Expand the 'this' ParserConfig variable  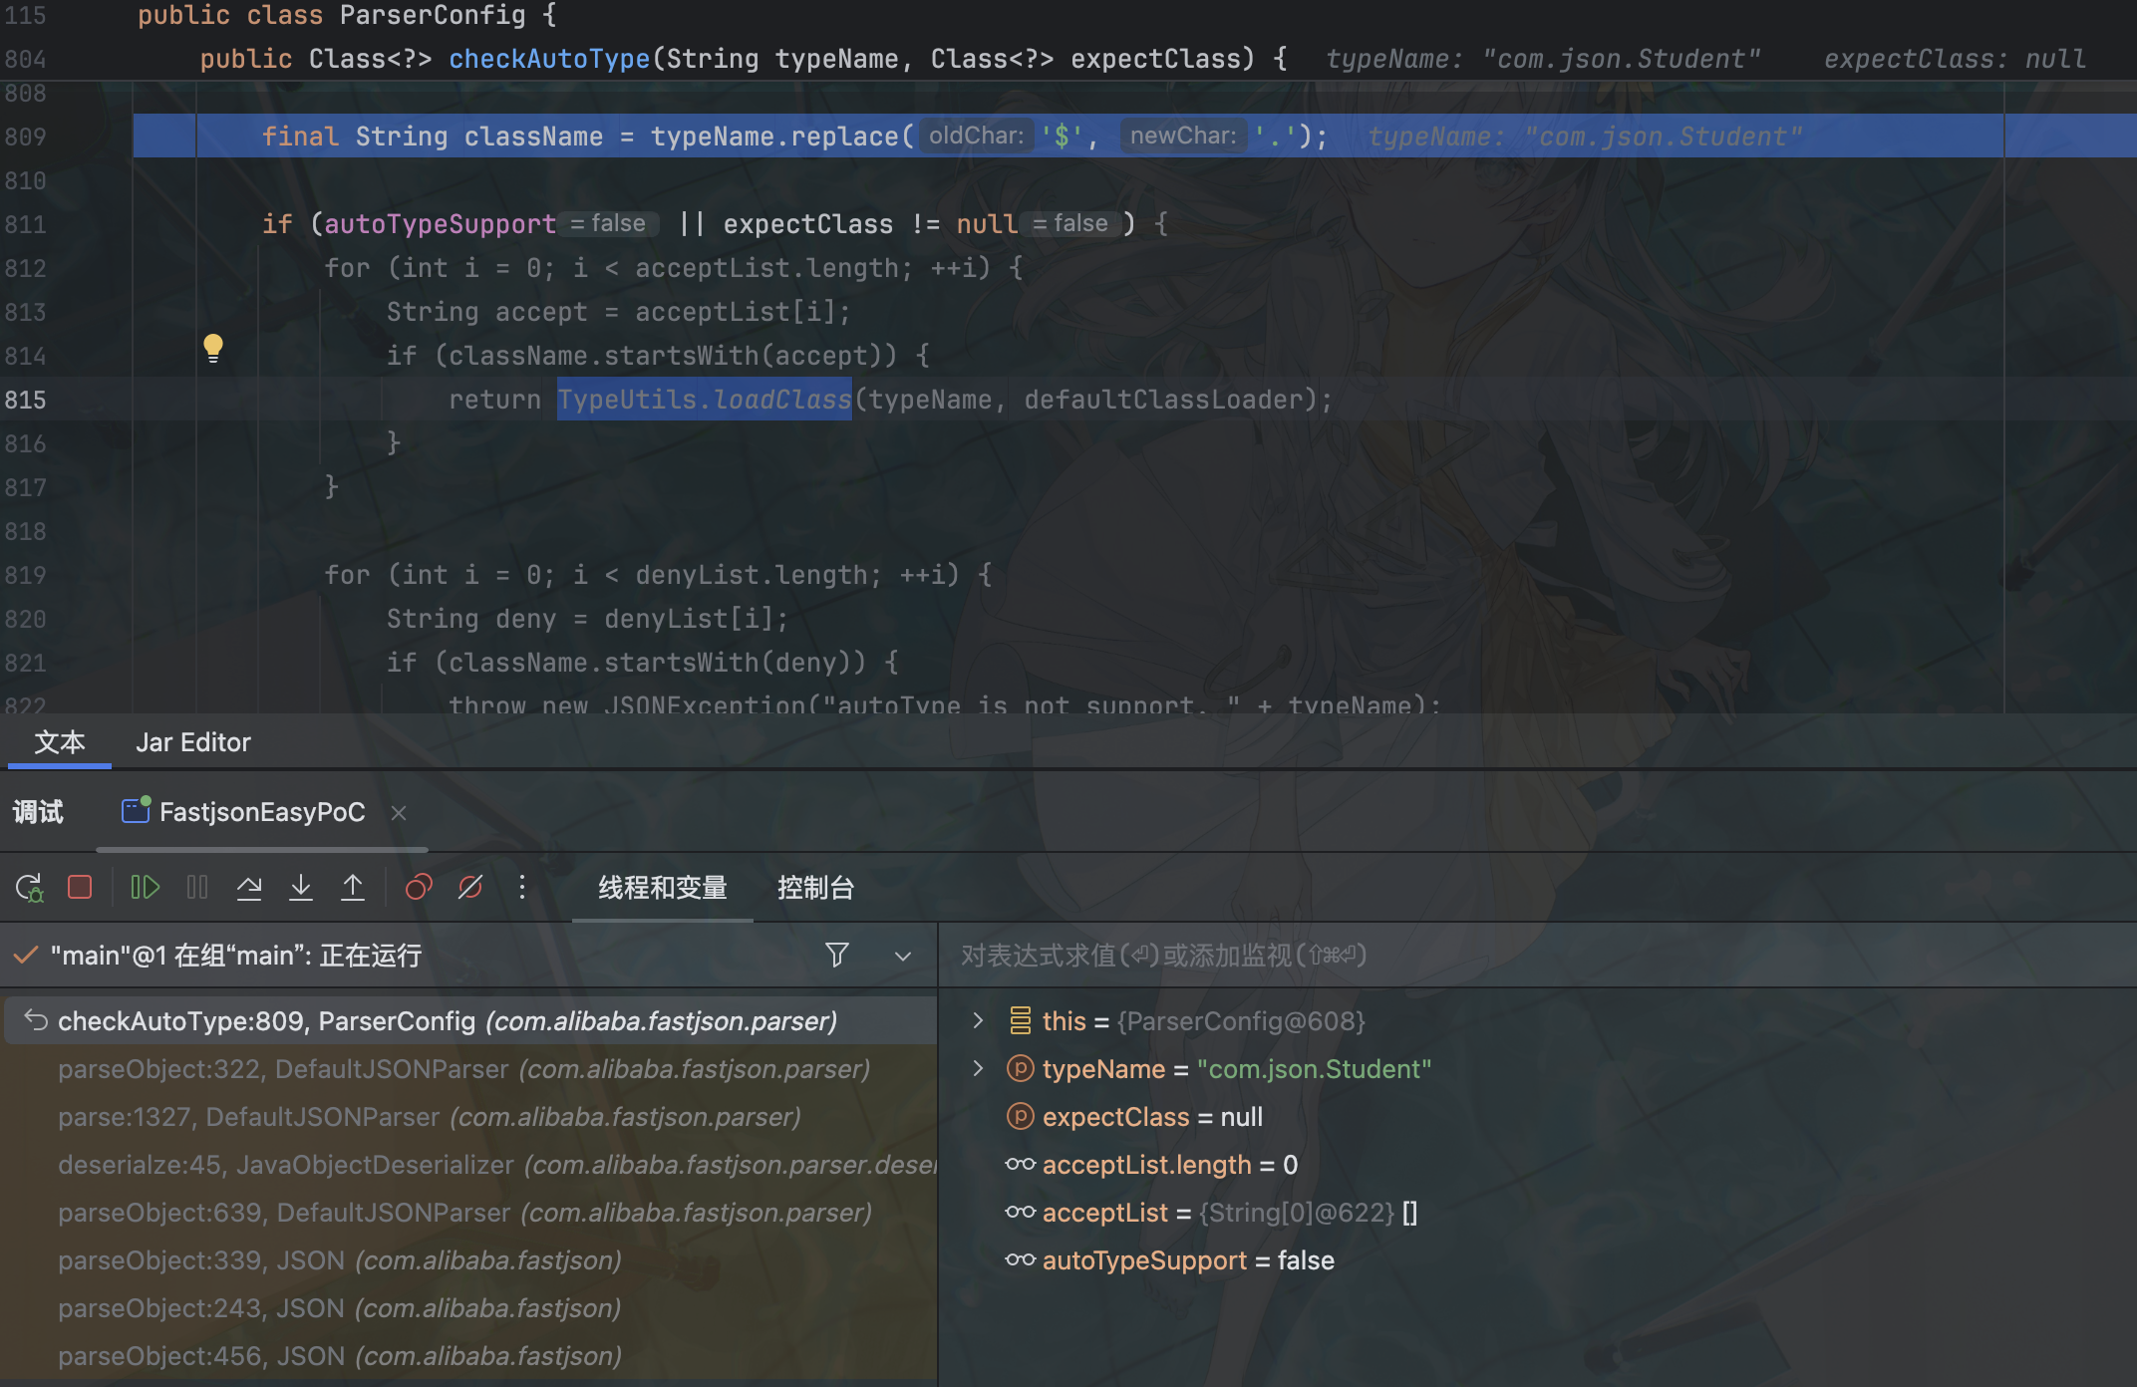click(978, 1020)
